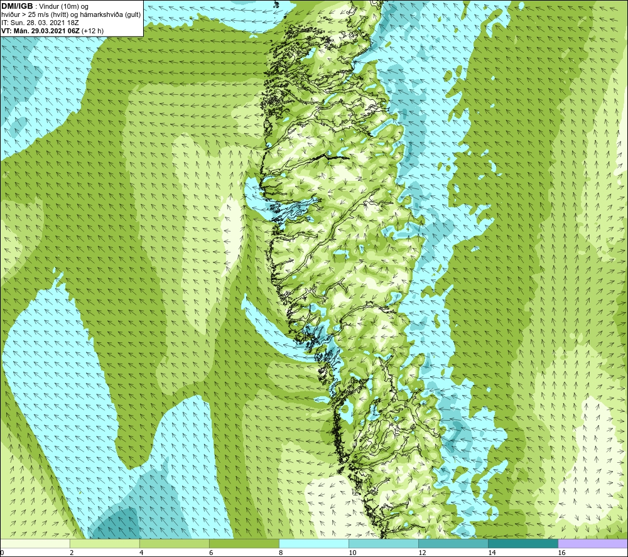Click the scale label "2"
The width and height of the screenshot is (628, 557).
pyautogui.click(x=72, y=553)
